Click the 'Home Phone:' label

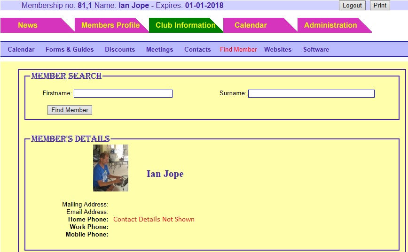pos(88,219)
